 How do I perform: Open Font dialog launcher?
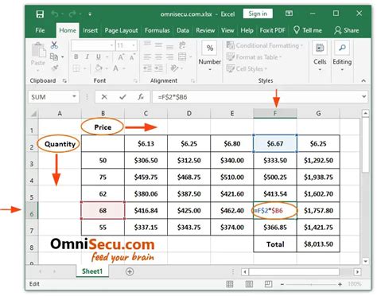135,80
